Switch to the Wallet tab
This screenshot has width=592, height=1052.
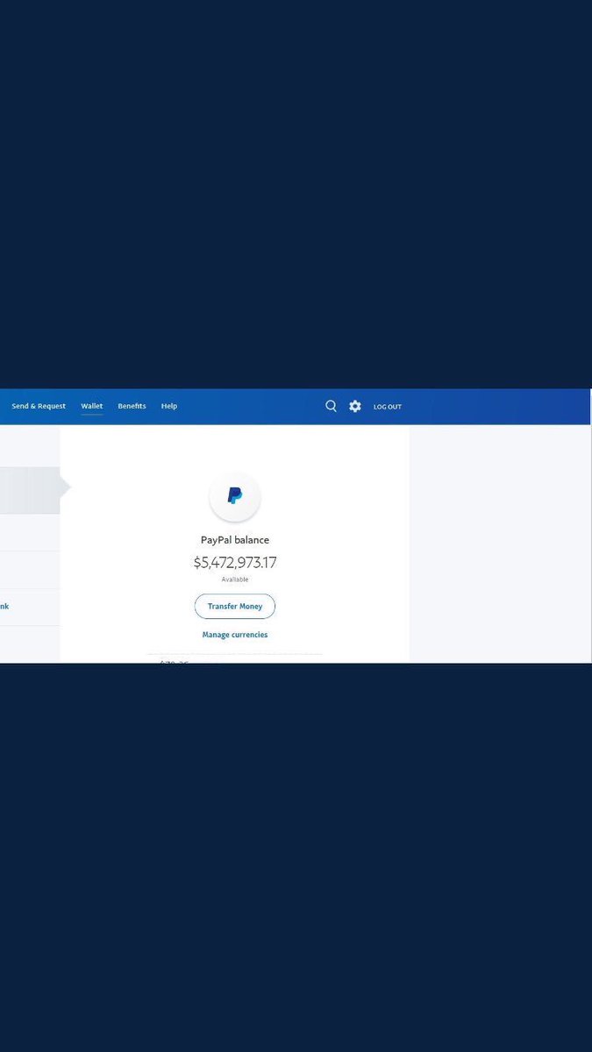[x=92, y=406]
